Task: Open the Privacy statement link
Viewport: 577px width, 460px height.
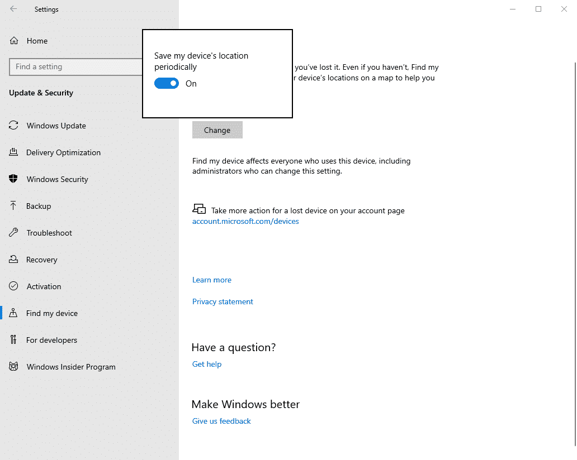Action: [x=223, y=301]
